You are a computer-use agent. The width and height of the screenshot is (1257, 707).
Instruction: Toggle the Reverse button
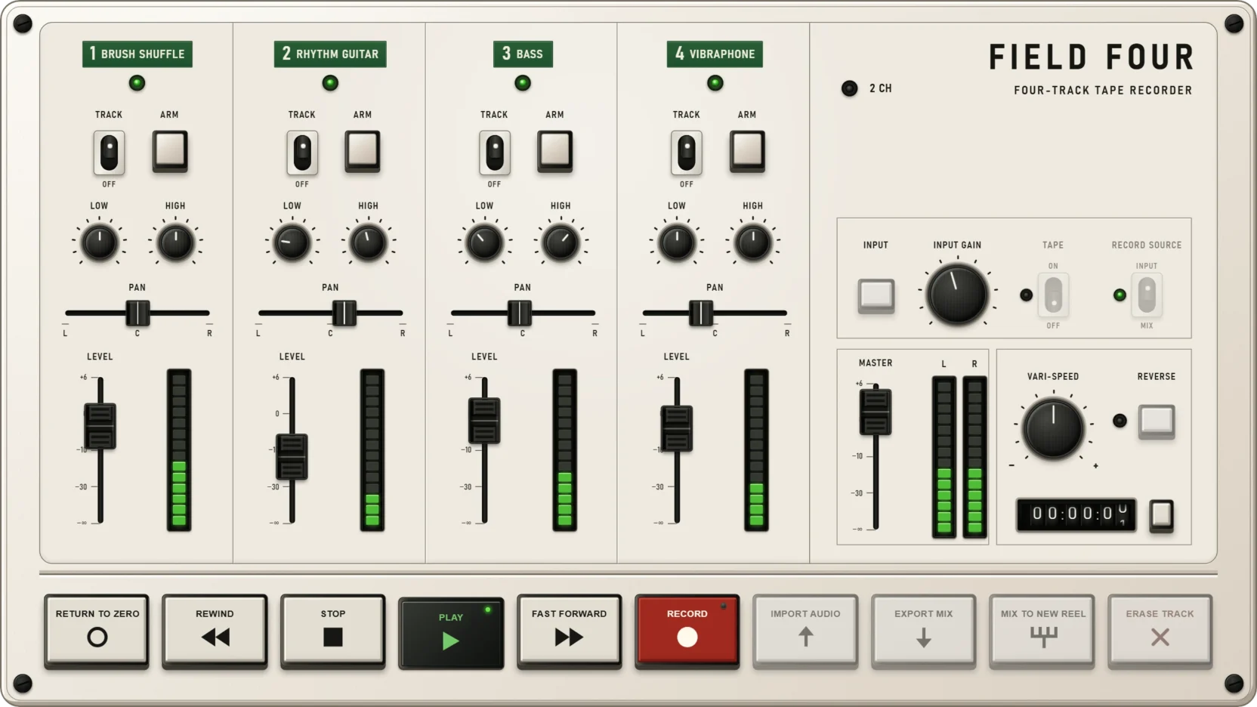tap(1157, 421)
